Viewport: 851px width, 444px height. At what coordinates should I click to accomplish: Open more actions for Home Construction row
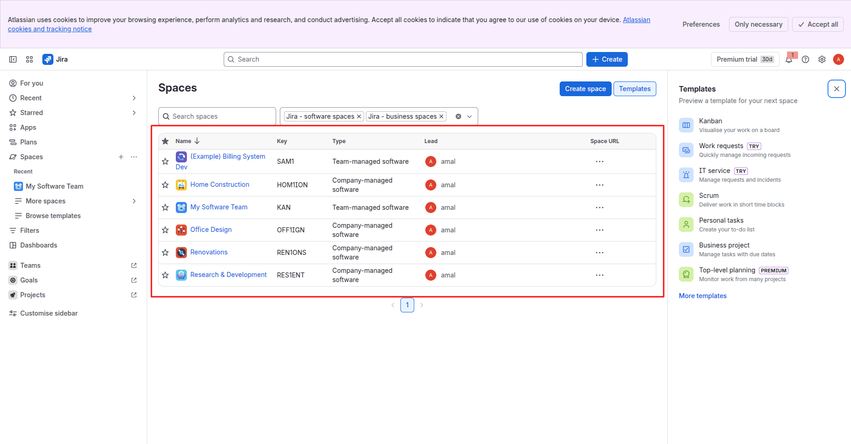click(x=600, y=185)
